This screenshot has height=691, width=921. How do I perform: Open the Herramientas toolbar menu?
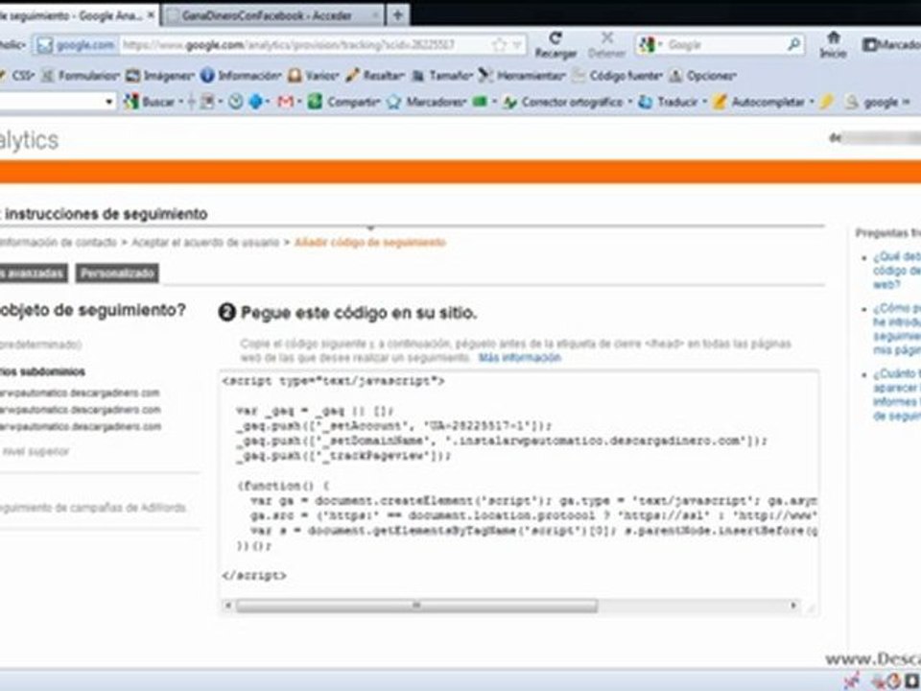pos(522,76)
